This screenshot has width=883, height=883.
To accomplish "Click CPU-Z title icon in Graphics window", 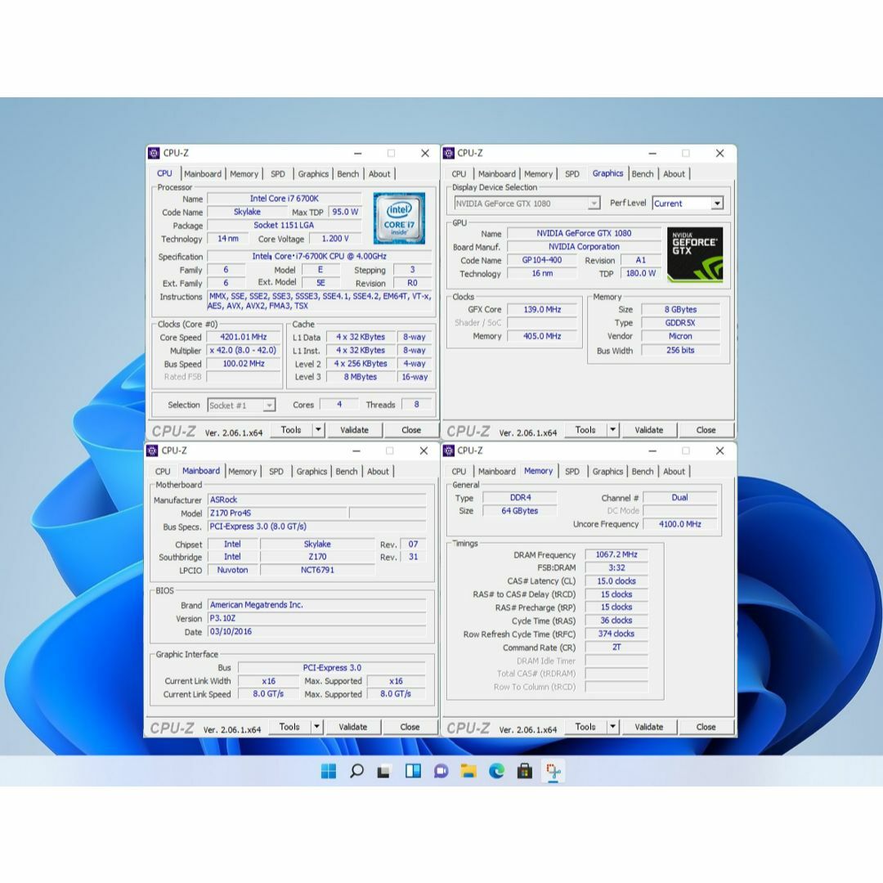I will (448, 153).
